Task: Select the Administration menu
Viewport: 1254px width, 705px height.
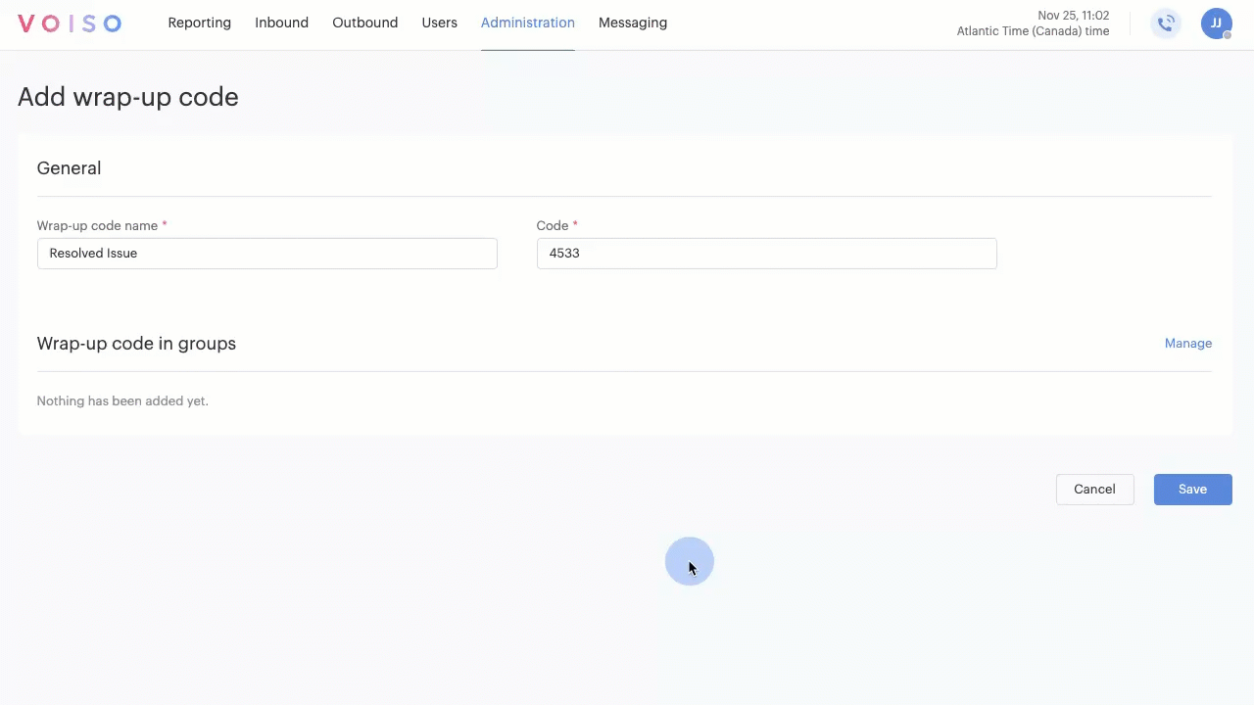Action: tap(527, 23)
